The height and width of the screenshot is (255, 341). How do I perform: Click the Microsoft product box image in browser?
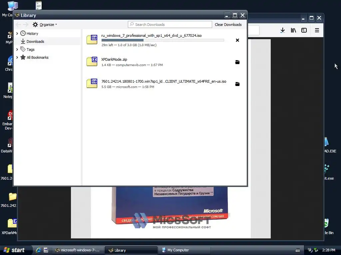(170, 205)
